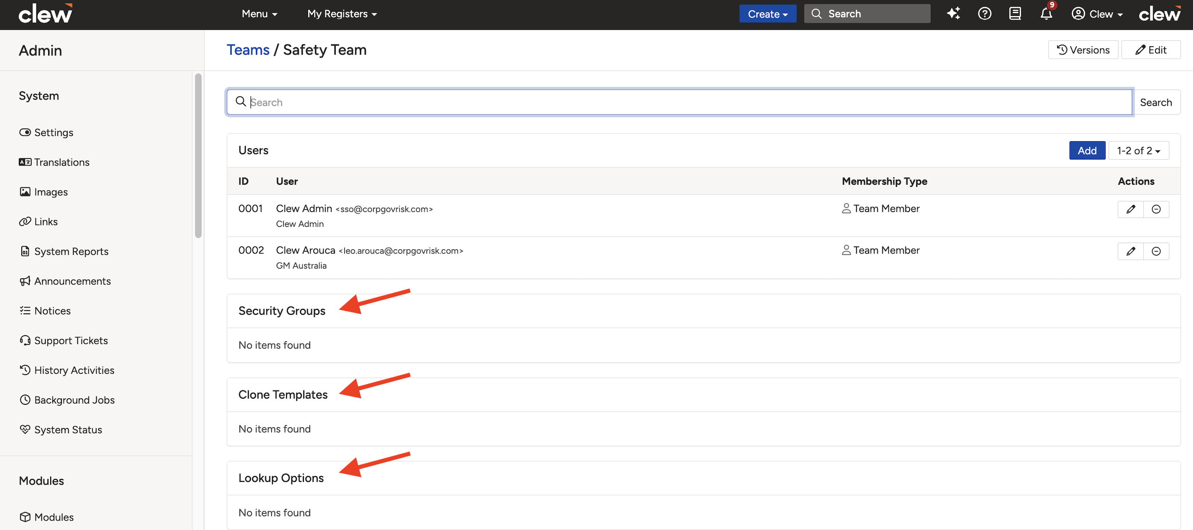This screenshot has width=1193, height=530.
Task: Open Translations in the sidebar
Action: (54, 162)
